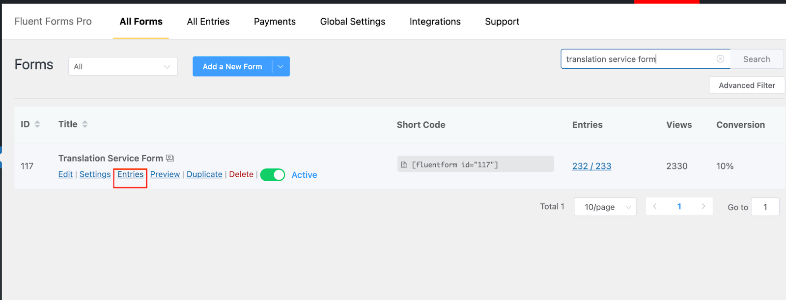This screenshot has height=300, width=786.
Task: Open the 232 / 233 entries link
Action: (x=592, y=166)
